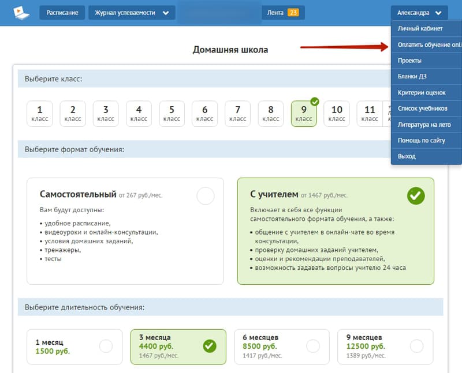462x373 pixels.
Task: Open the Лента feed
Action: coord(283,13)
